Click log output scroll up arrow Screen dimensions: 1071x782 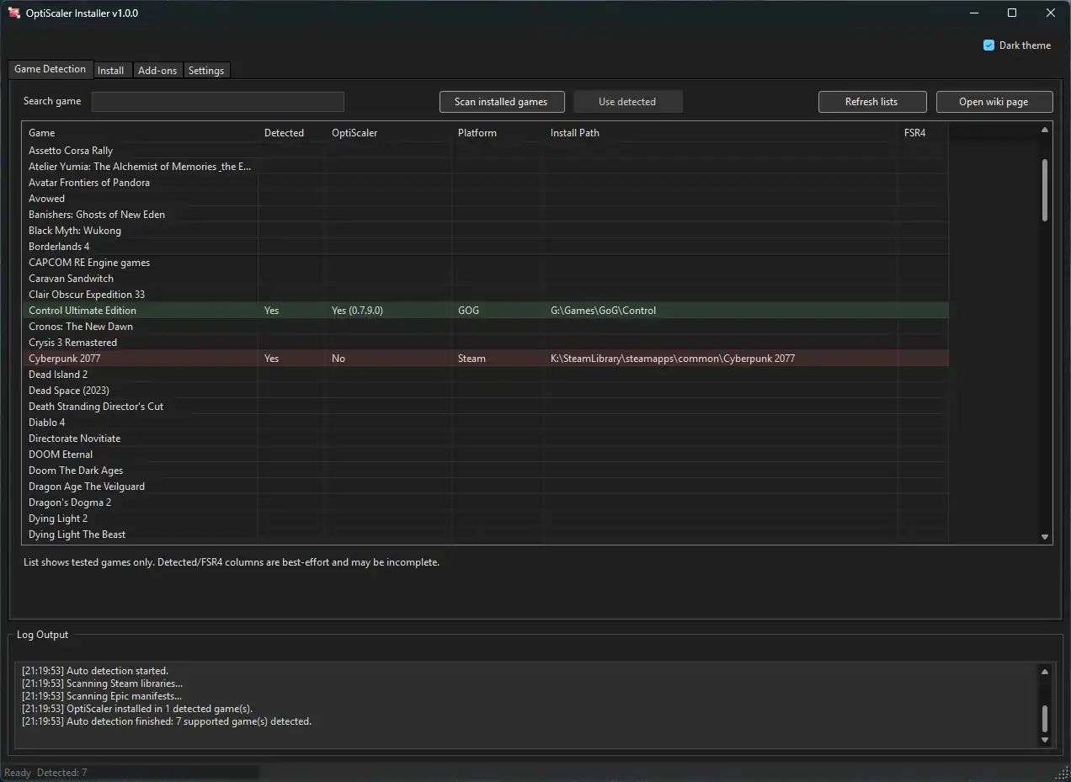tap(1045, 672)
